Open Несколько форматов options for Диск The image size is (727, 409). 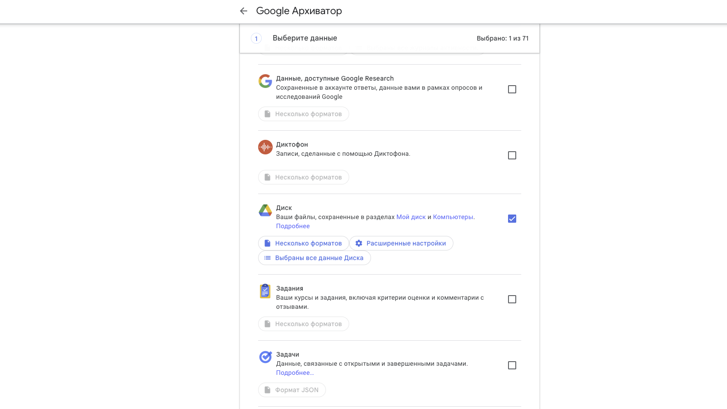tap(304, 243)
